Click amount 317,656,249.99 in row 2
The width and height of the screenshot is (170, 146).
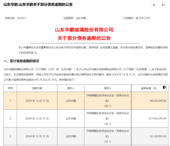(x=157, y=119)
